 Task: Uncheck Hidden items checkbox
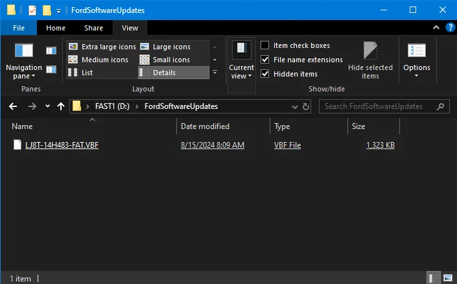[264, 73]
